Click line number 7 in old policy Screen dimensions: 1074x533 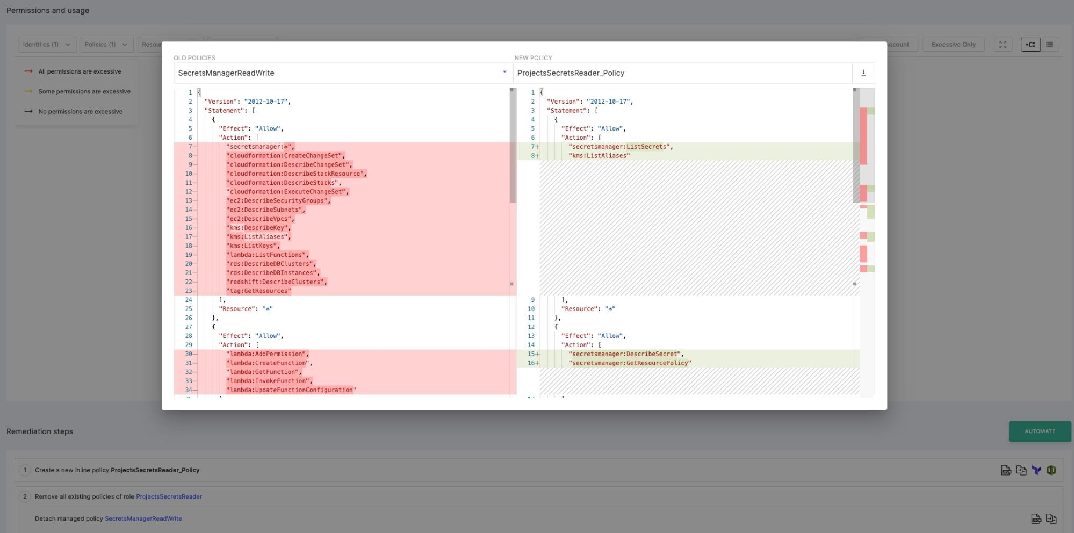click(190, 147)
